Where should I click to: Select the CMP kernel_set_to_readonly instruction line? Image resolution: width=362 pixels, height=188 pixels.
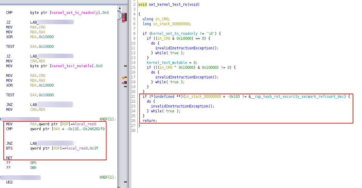tap(57, 13)
